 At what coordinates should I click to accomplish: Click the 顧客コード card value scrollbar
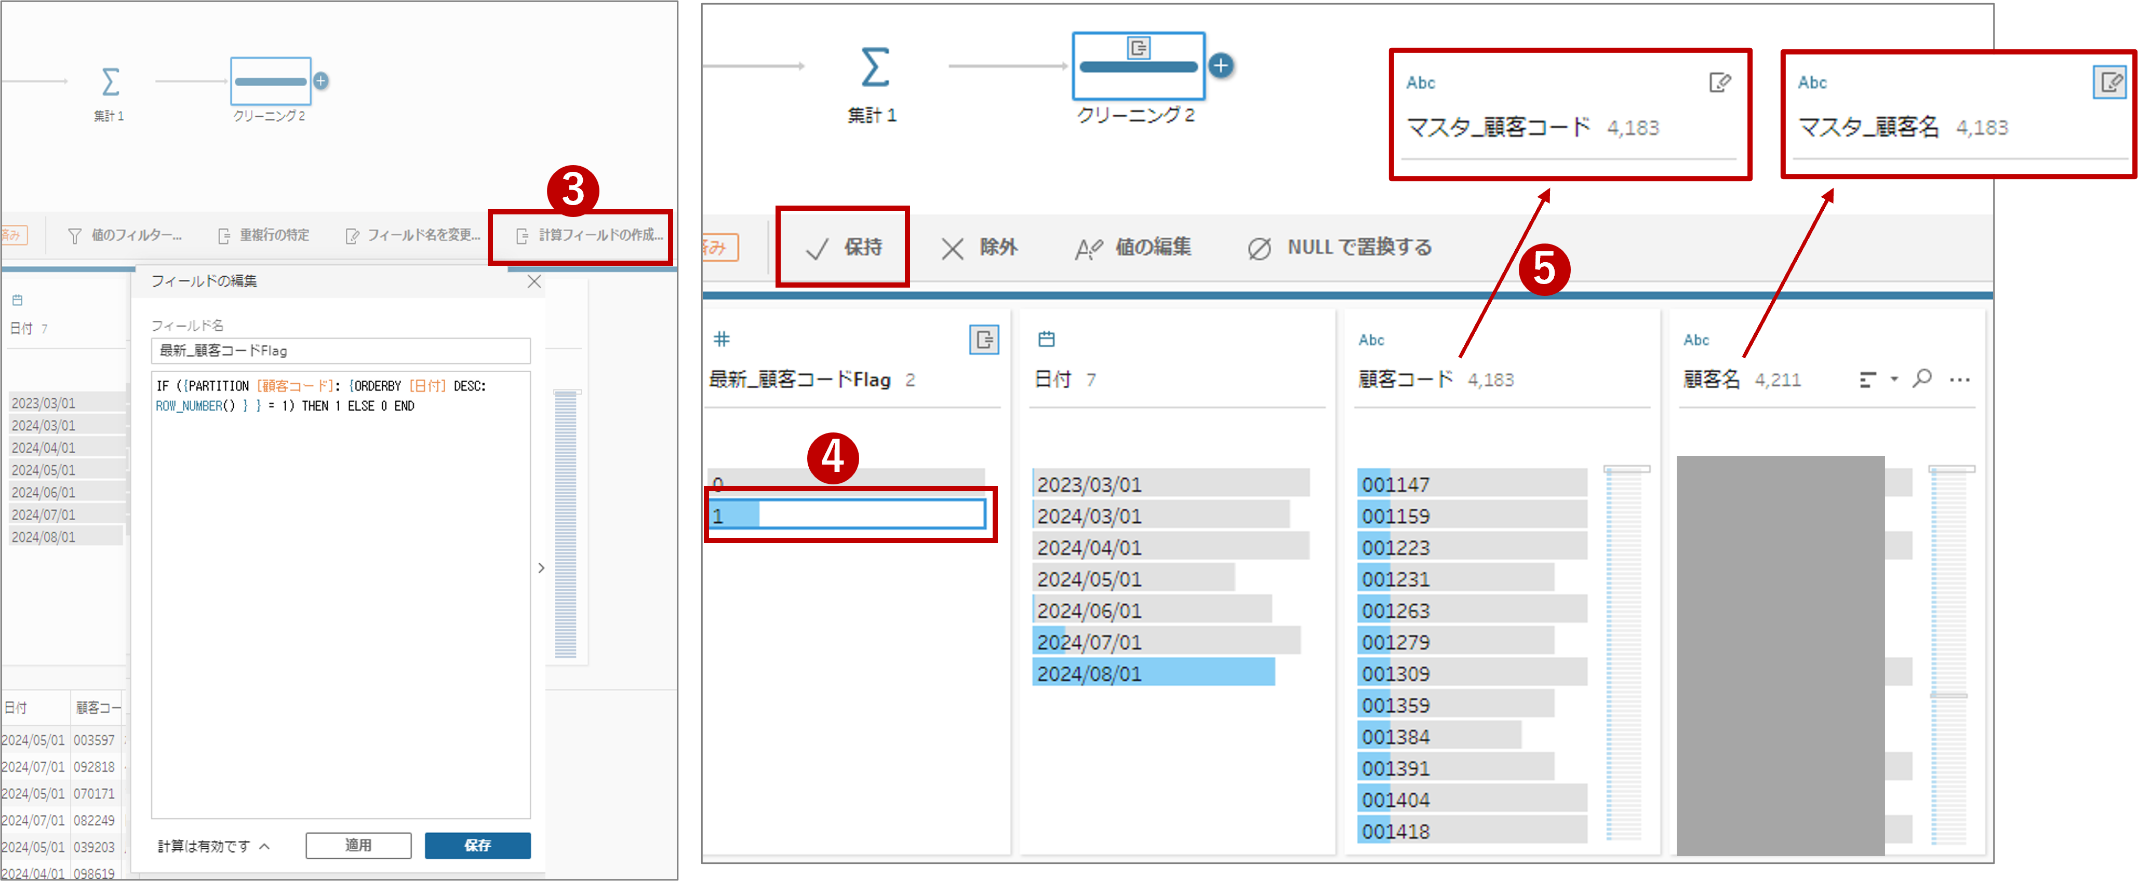(1625, 654)
